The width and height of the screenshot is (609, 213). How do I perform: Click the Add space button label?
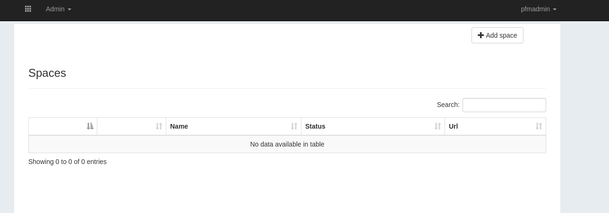501,35
